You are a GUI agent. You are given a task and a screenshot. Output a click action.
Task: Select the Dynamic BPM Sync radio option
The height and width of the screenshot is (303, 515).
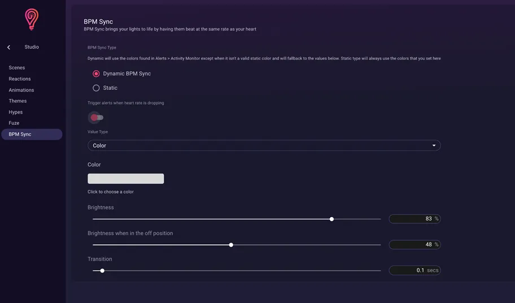96,73
